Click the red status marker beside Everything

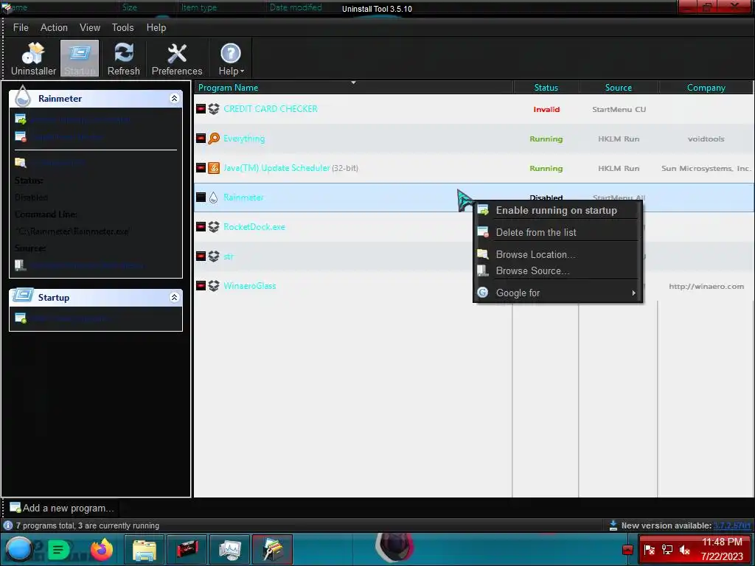[x=201, y=139]
